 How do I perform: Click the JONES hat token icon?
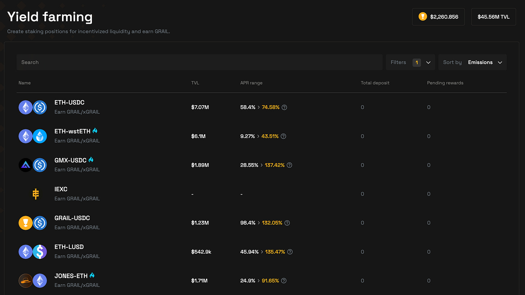[x=26, y=281]
